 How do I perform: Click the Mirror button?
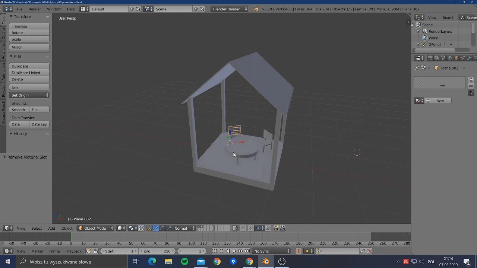[29, 47]
